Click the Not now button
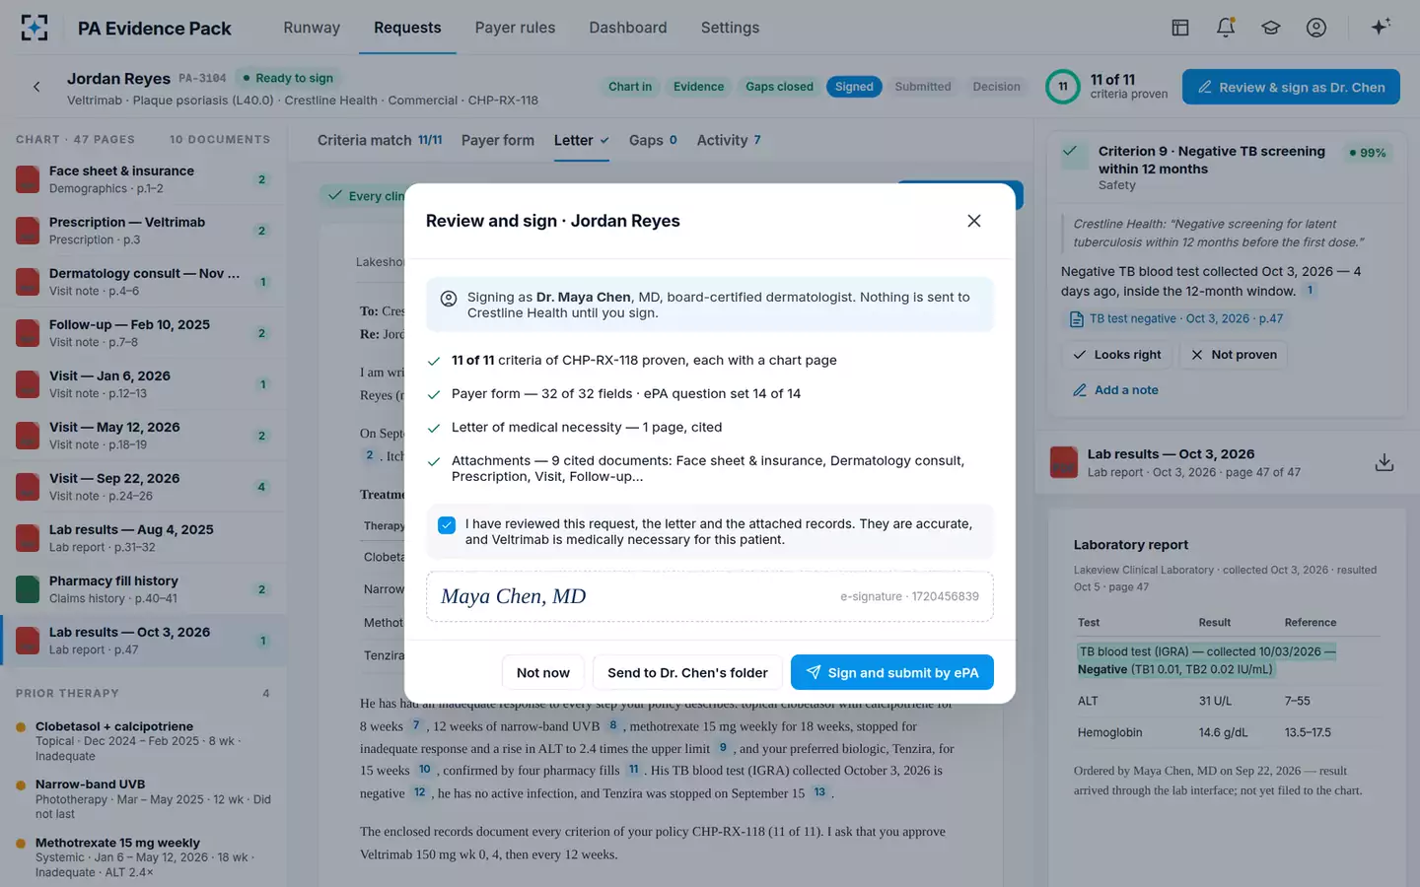 (x=543, y=672)
